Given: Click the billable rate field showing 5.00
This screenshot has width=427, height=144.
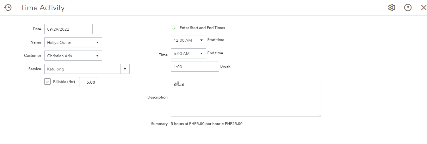Looking at the screenshot, I should tap(89, 82).
